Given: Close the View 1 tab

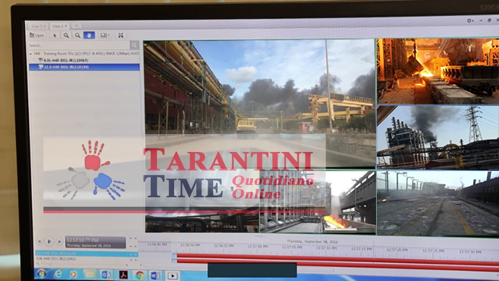Looking at the screenshot, I should (x=44, y=26).
